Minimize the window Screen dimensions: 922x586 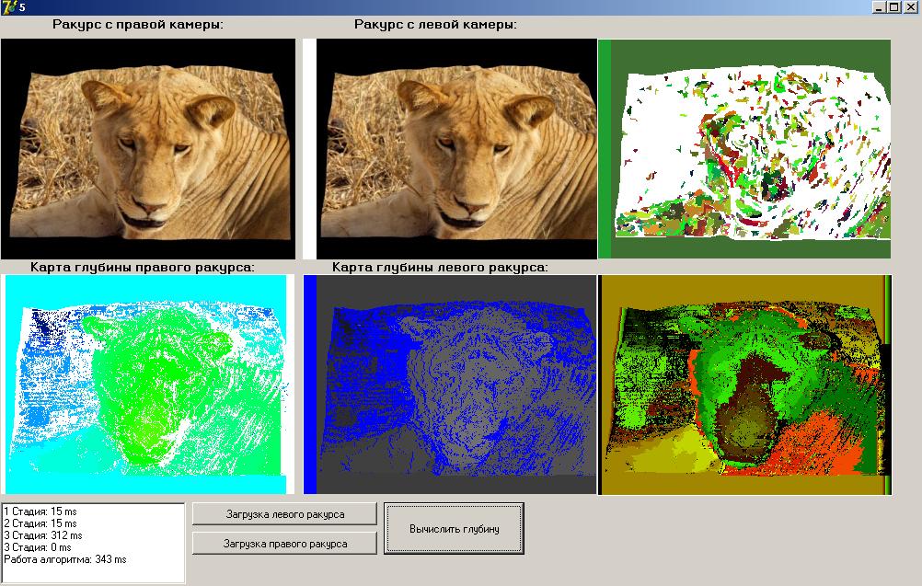pos(879,7)
